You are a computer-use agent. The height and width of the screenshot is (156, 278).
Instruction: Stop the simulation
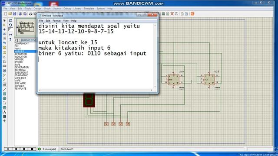click(x=32, y=149)
